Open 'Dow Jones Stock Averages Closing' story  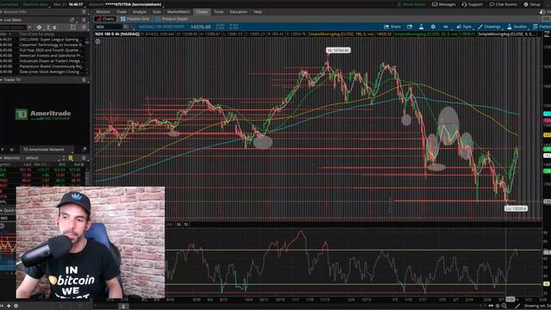click(x=50, y=71)
